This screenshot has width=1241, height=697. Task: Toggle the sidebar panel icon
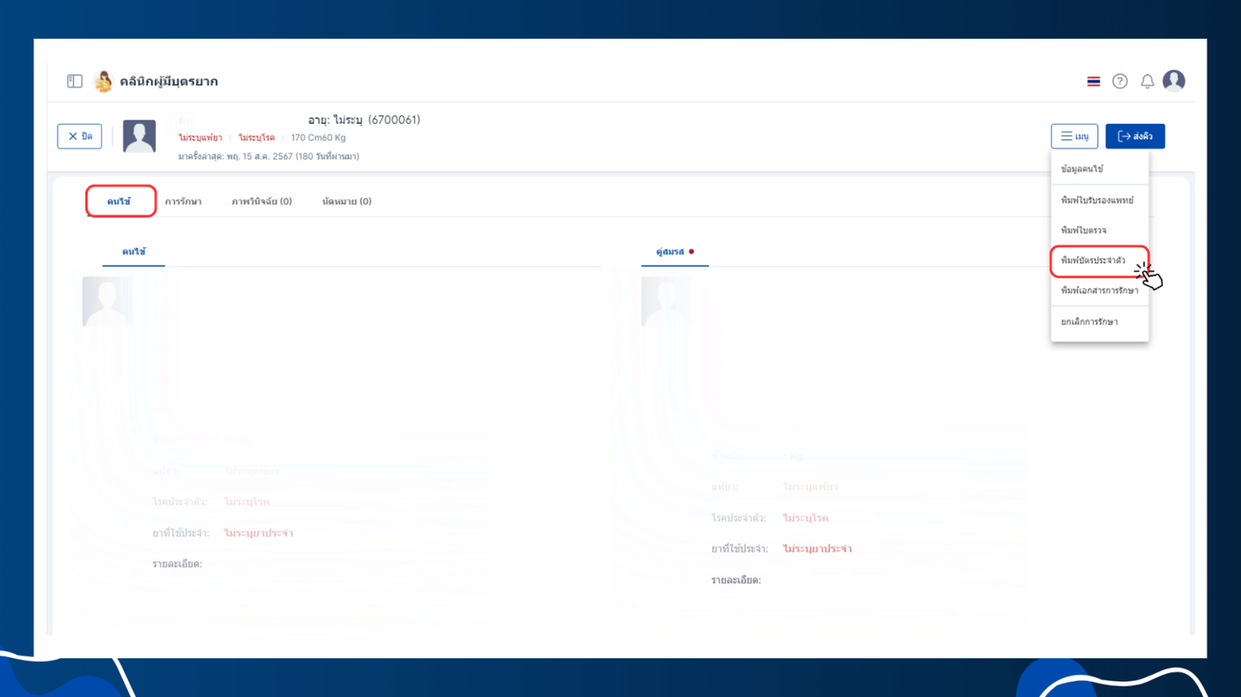pos(74,81)
